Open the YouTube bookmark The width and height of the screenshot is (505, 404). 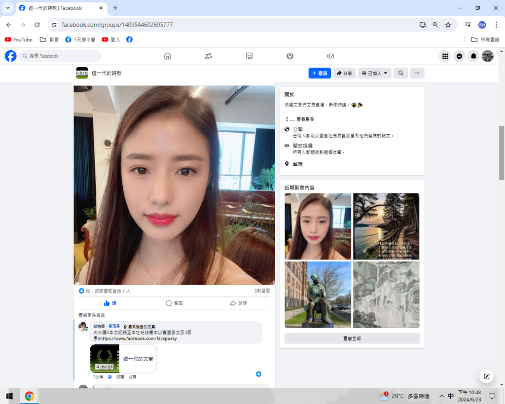coord(19,39)
